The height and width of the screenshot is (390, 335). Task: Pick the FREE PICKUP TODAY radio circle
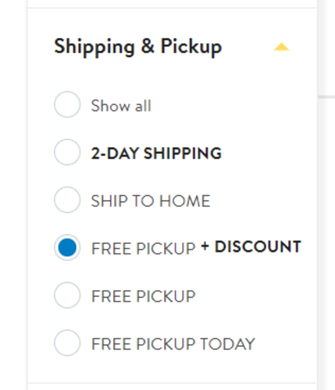(67, 343)
